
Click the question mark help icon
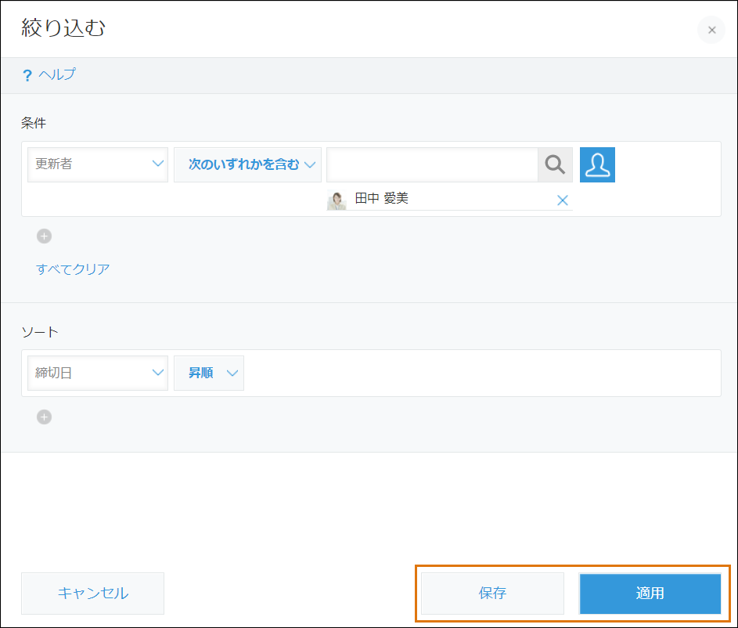(x=27, y=76)
